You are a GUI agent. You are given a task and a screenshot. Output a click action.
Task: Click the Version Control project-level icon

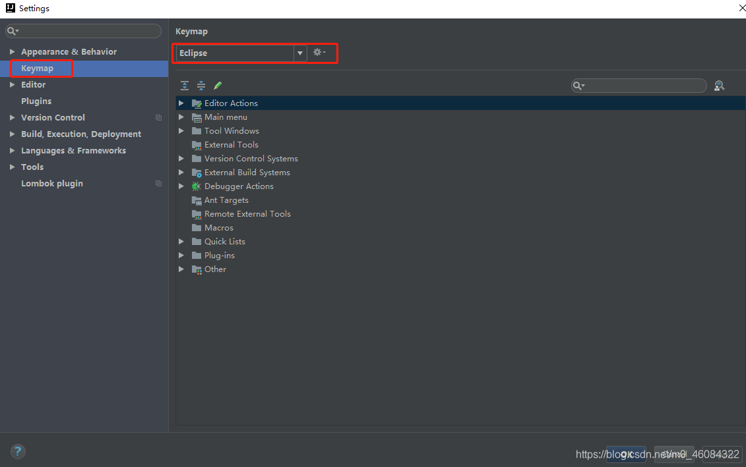pos(158,117)
